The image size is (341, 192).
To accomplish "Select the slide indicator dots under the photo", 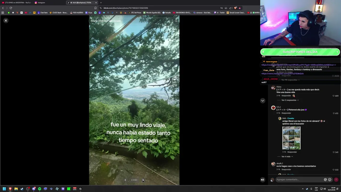I will [134, 180].
